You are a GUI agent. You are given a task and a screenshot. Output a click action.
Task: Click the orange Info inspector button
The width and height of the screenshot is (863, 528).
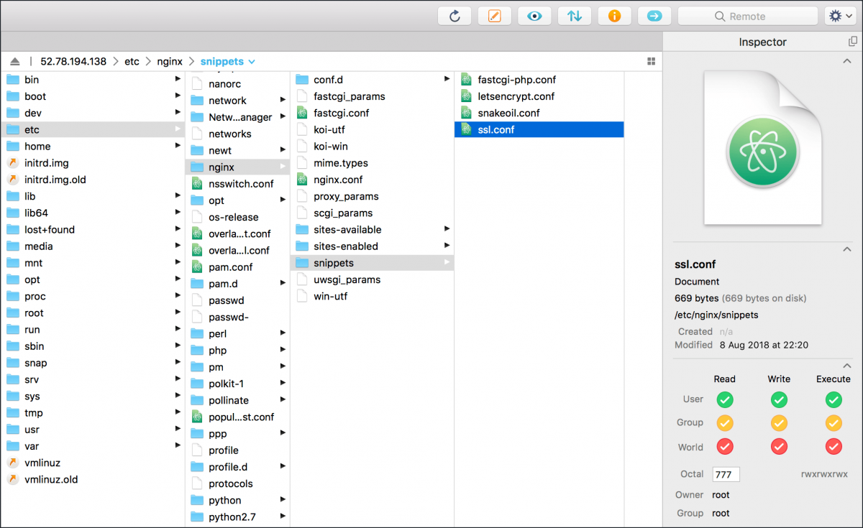click(614, 16)
